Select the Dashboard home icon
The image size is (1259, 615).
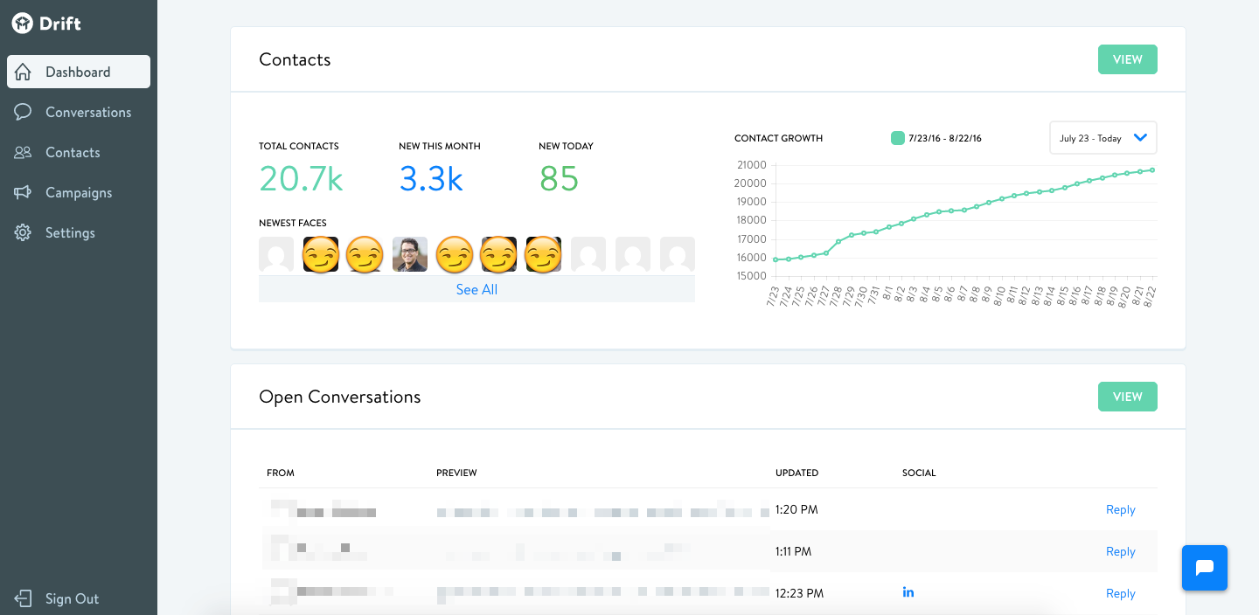pyautogui.click(x=24, y=71)
